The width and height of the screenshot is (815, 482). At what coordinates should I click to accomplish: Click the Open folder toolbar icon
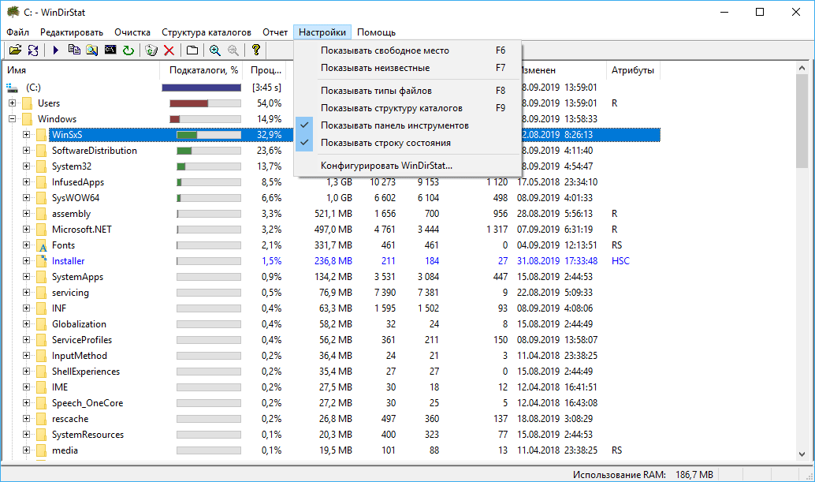click(15, 50)
